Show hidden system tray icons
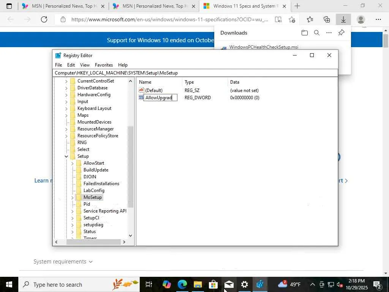389x292 pixels. [312, 284]
